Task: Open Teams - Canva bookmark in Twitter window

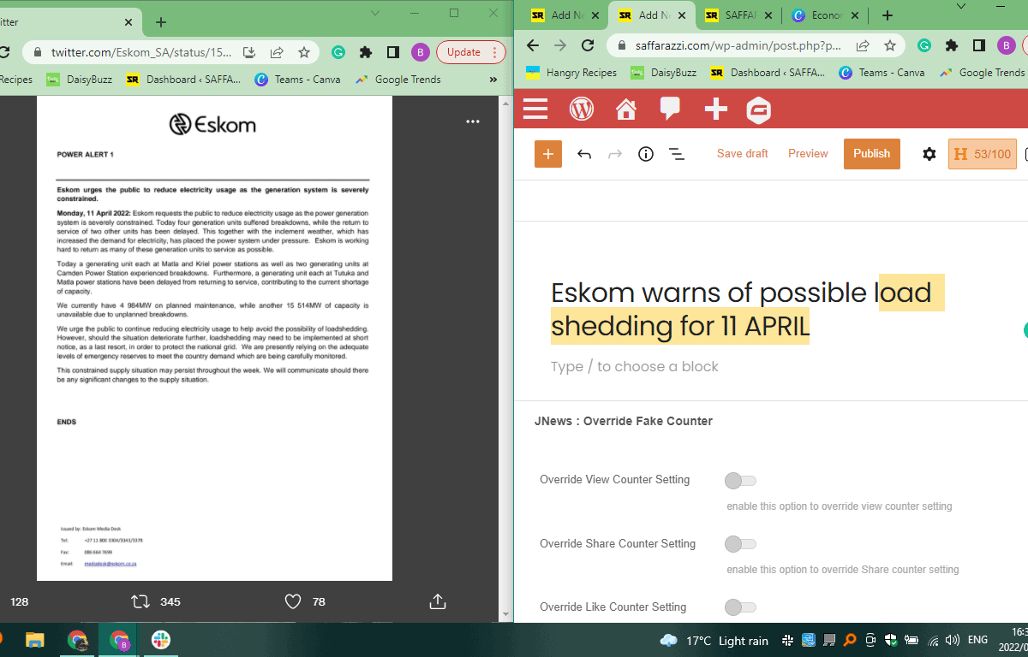Action: tap(297, 80)
